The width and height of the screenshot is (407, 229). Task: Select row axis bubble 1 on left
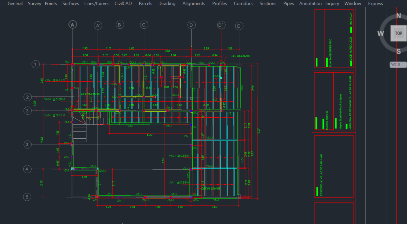coord(36,64)
